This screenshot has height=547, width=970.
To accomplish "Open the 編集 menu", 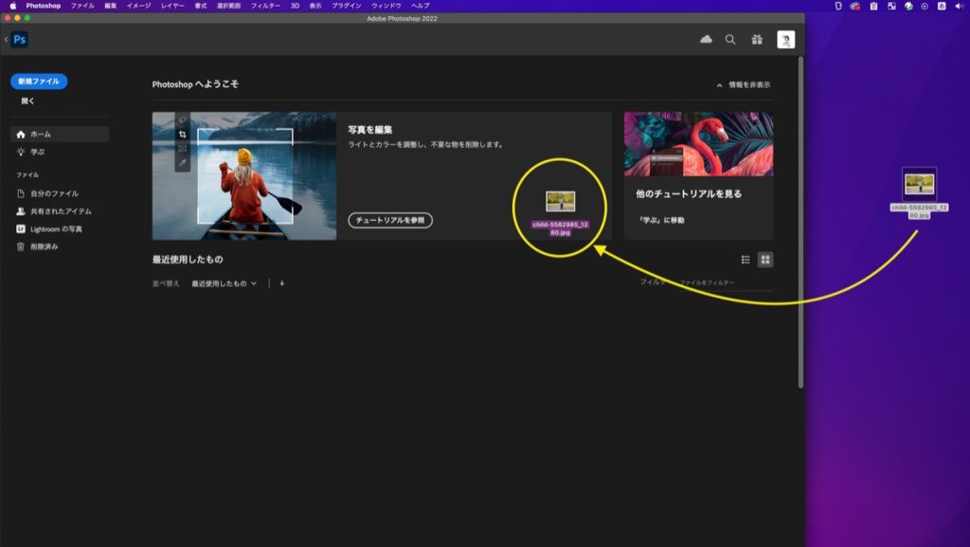I will (110, 6).
